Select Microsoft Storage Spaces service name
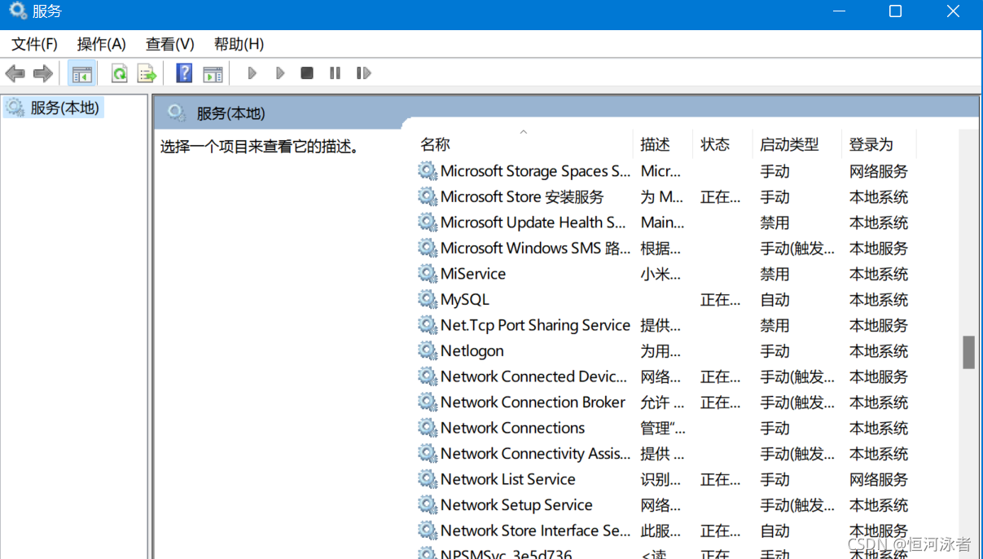 pos(536,171)
